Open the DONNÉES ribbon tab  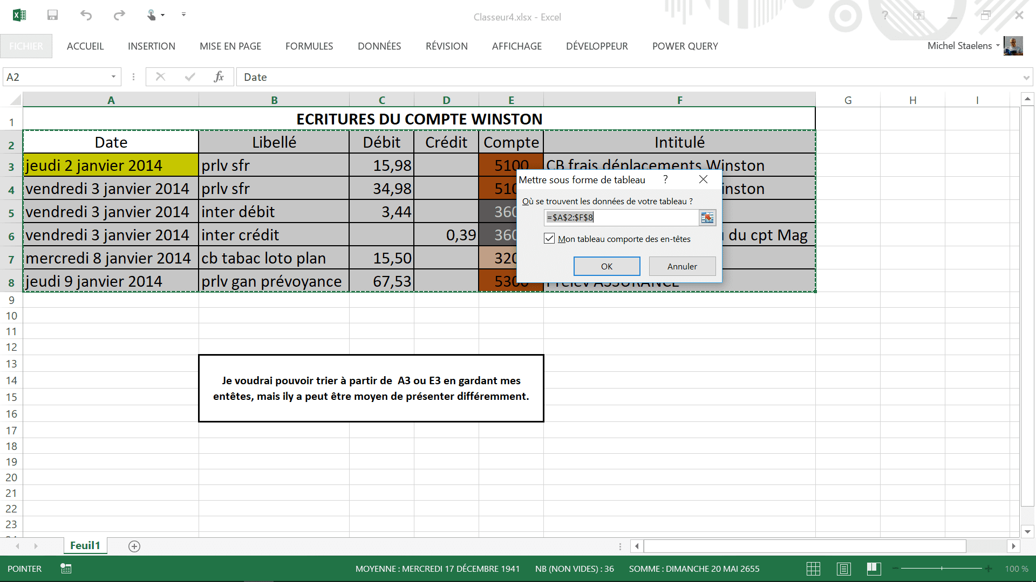379,46
